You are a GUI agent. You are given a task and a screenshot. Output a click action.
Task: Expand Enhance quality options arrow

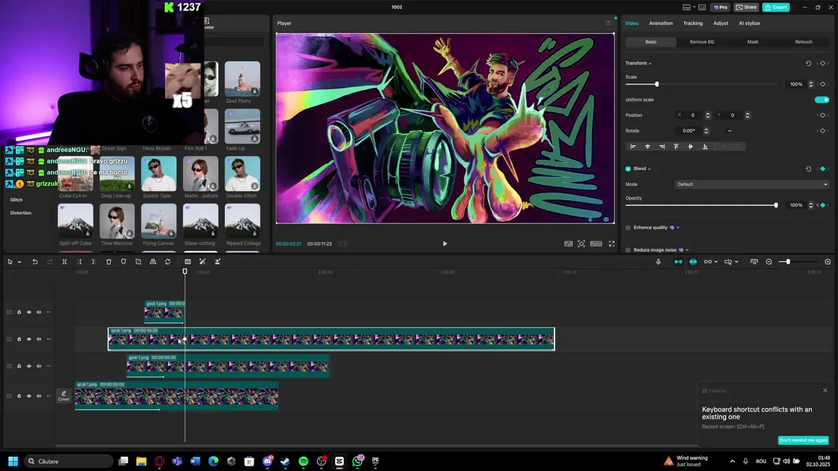pyautogui.click(x=678, y=228)
